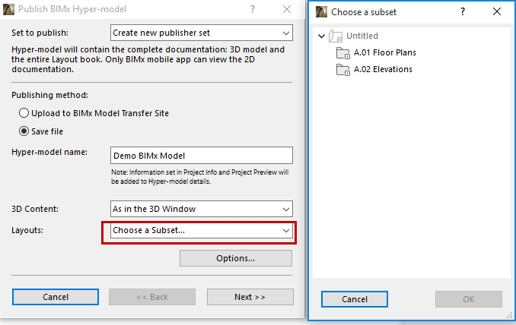516x325 pixels.
Task: Select the Save file radio option
Action: 24,131
